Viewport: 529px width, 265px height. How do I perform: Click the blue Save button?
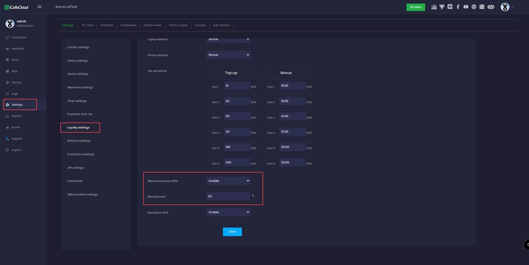pyautogui.click(x=232, y=232)
